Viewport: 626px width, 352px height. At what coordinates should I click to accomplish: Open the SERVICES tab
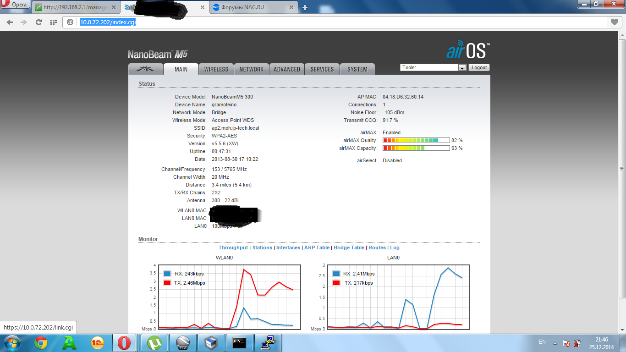tap(322, 69)
